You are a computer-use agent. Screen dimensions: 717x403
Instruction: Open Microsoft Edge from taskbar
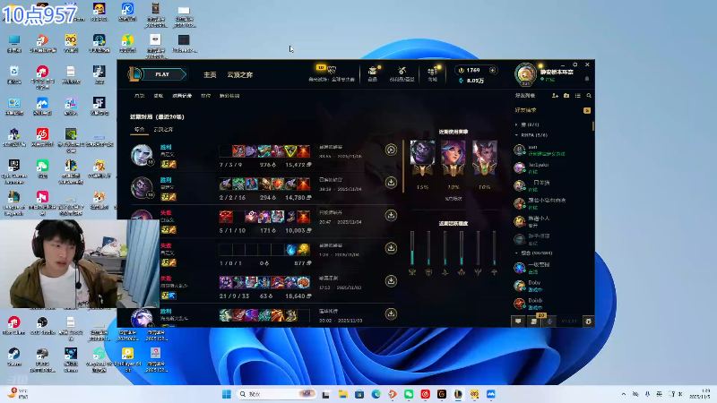[x=376, y=394]
